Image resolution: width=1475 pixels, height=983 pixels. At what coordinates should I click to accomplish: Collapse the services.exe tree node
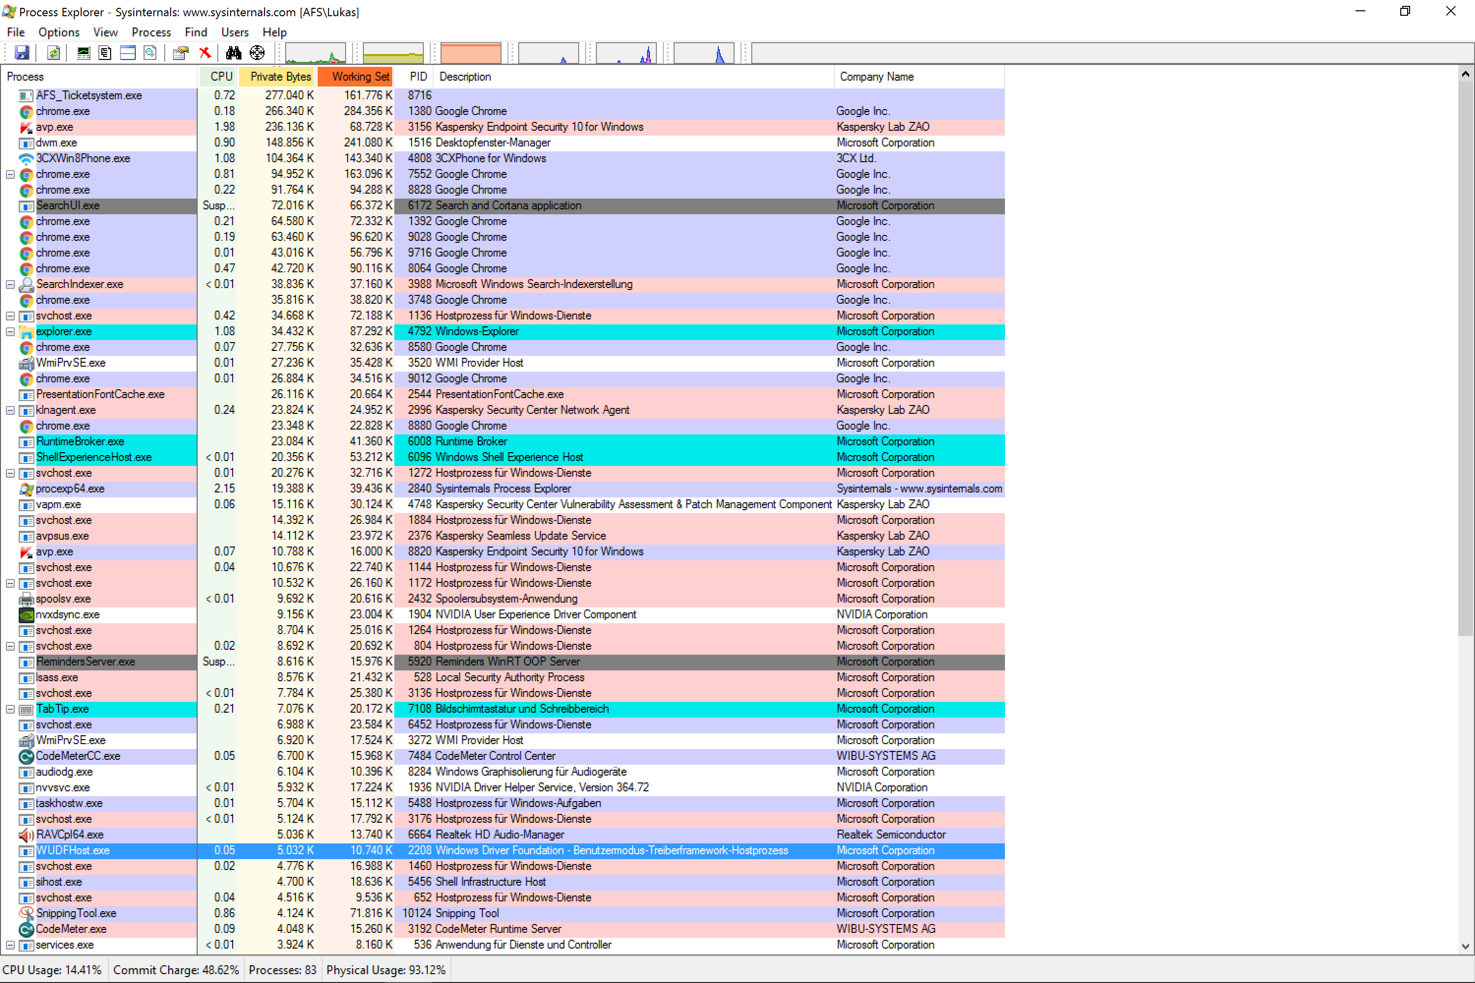[x=10, y=945]
